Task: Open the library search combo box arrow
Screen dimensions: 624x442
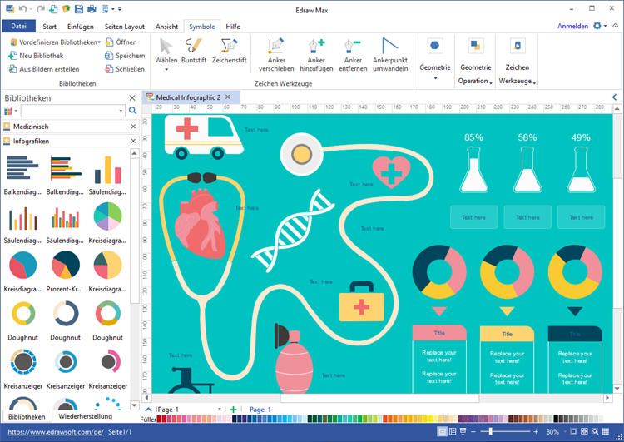Action: (x=121, y=111)
